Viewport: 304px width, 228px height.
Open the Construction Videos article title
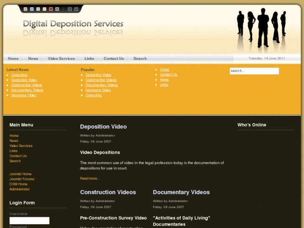point(108,192)
